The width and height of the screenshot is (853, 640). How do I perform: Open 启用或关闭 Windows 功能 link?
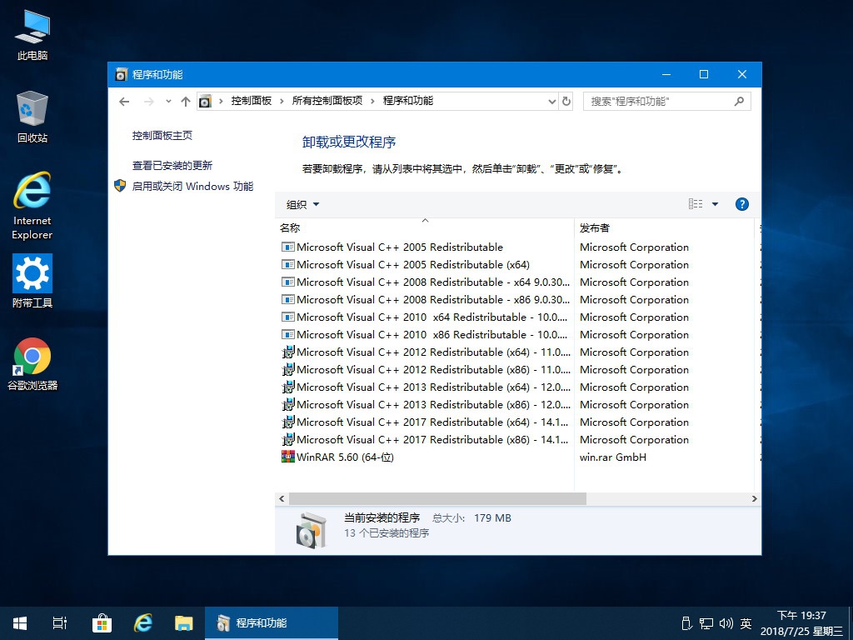click(192, 186)
